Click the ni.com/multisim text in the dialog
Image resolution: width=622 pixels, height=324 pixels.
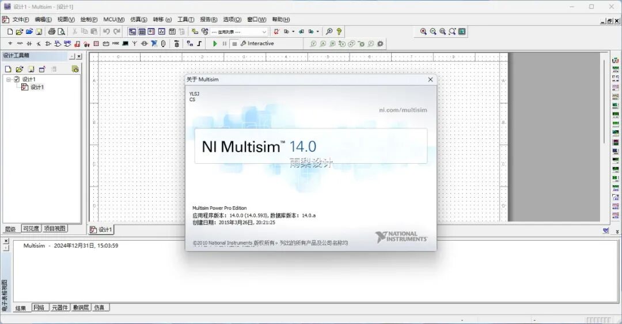coord(403,110)
